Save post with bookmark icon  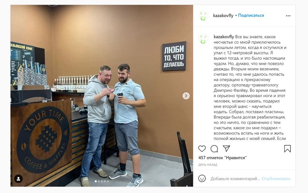pyautogui.click(x=287, y=148)
